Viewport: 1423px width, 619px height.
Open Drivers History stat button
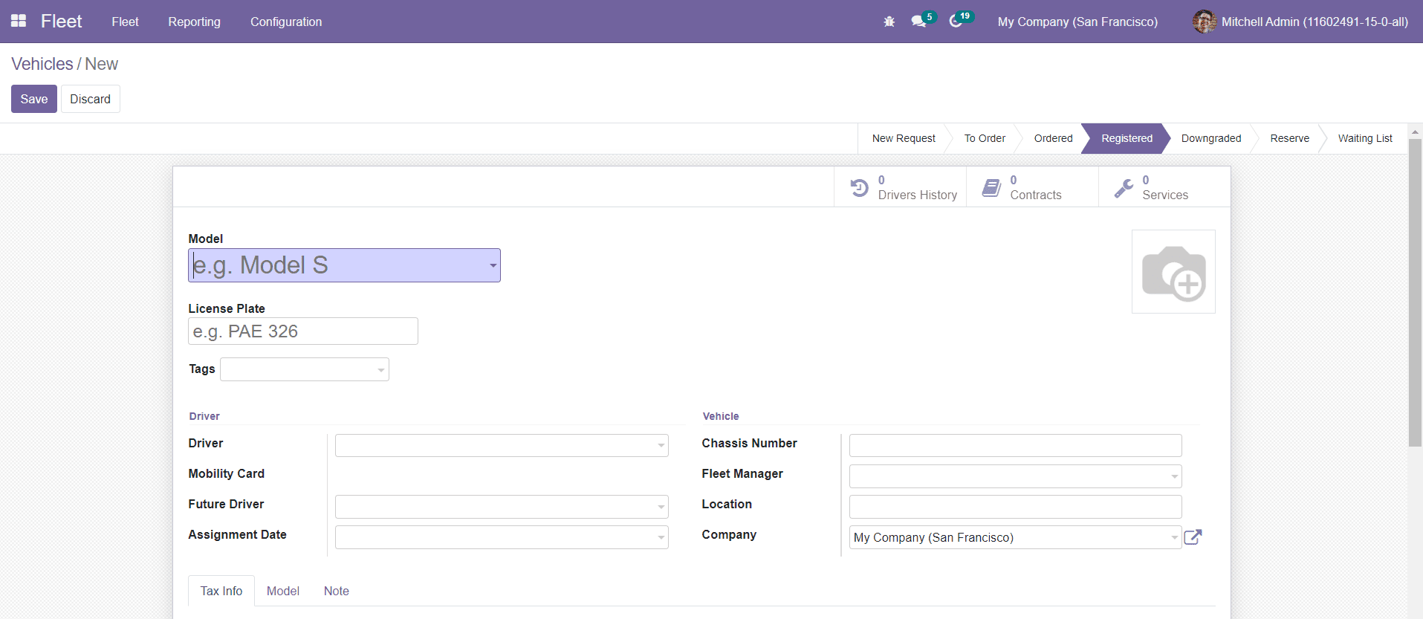point(901,187)
